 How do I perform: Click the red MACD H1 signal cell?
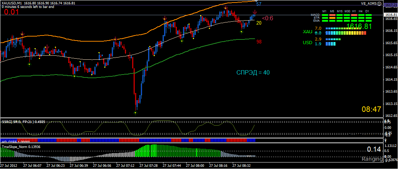pos(354,15)
